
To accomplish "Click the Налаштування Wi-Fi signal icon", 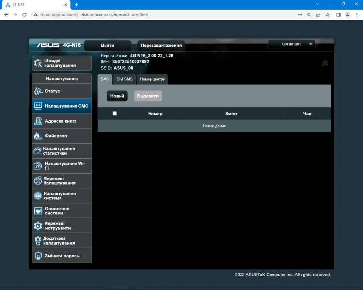I will point(38,166).
